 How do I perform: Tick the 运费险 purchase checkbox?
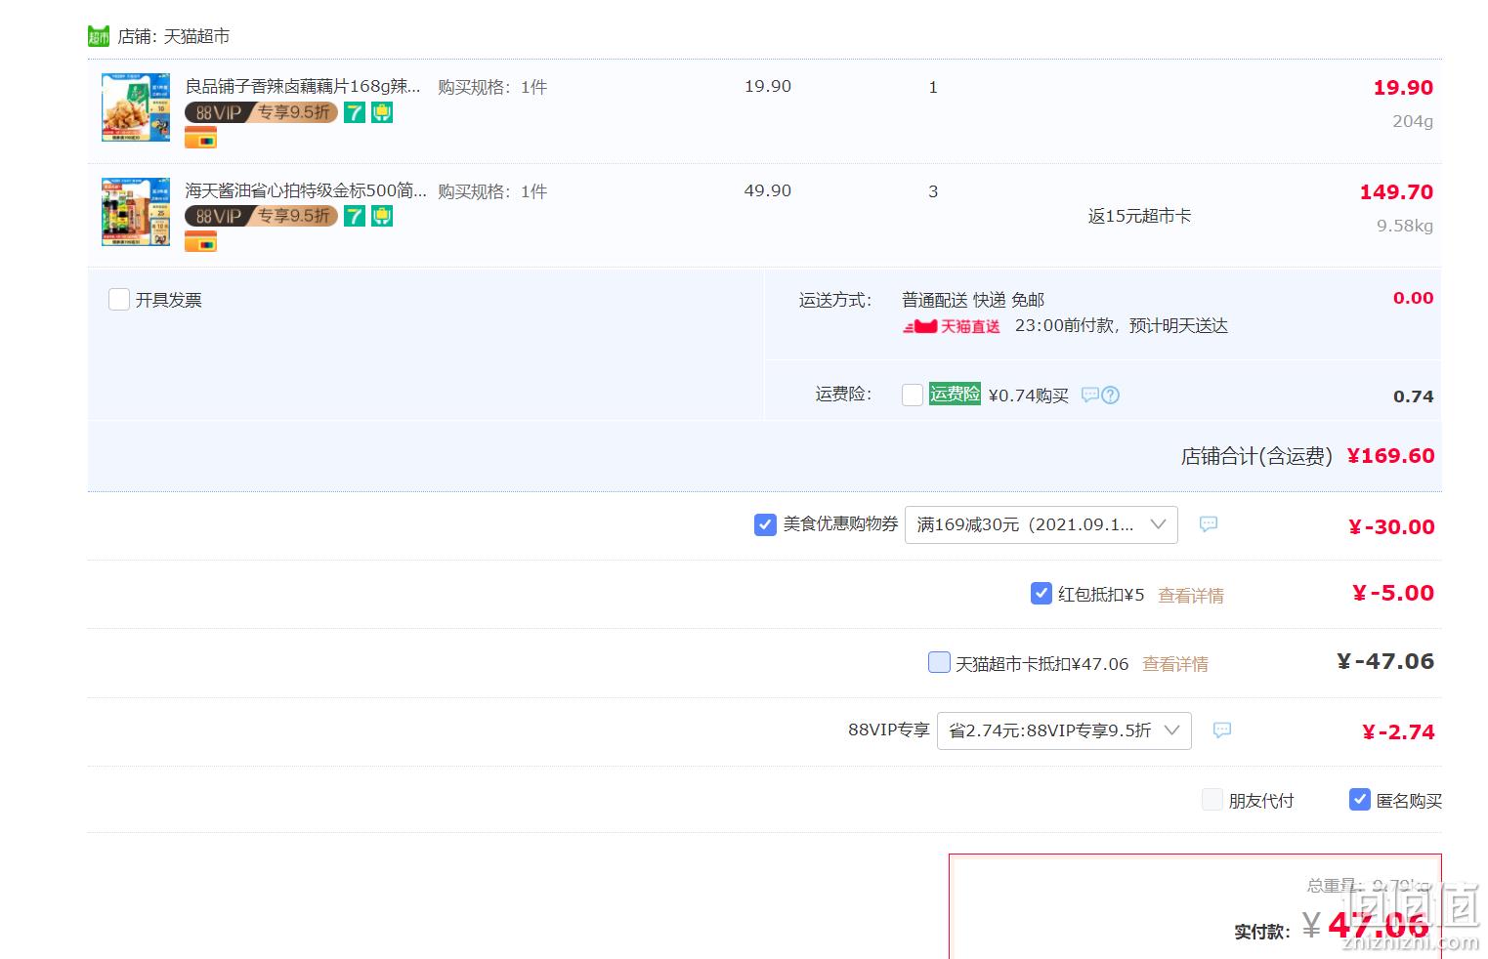point(913,395)
